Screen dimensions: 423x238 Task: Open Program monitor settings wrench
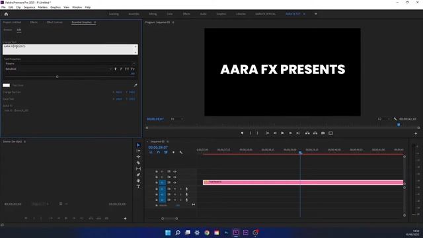[x=395, y=119]
